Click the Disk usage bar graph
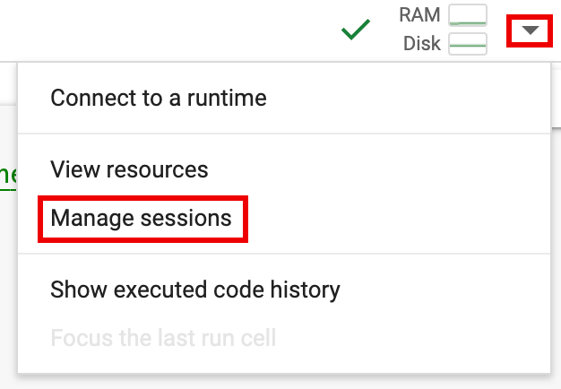Screen dimensions: 561x389 pyautogui.click(x=467, y=43)
